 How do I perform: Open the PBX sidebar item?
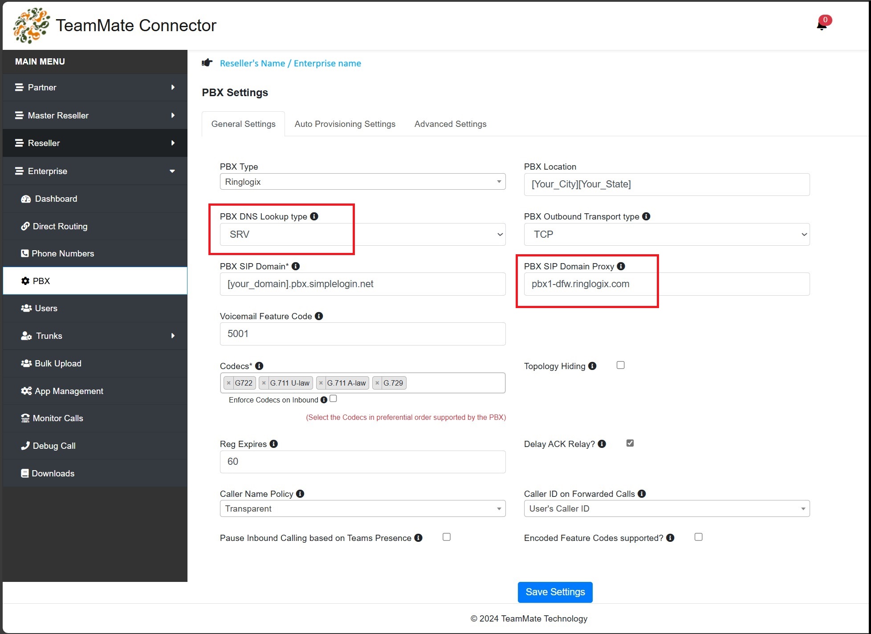tap(95, 281)
